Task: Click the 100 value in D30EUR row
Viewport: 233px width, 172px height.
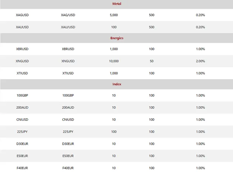Action: click(x=152, y=144)
